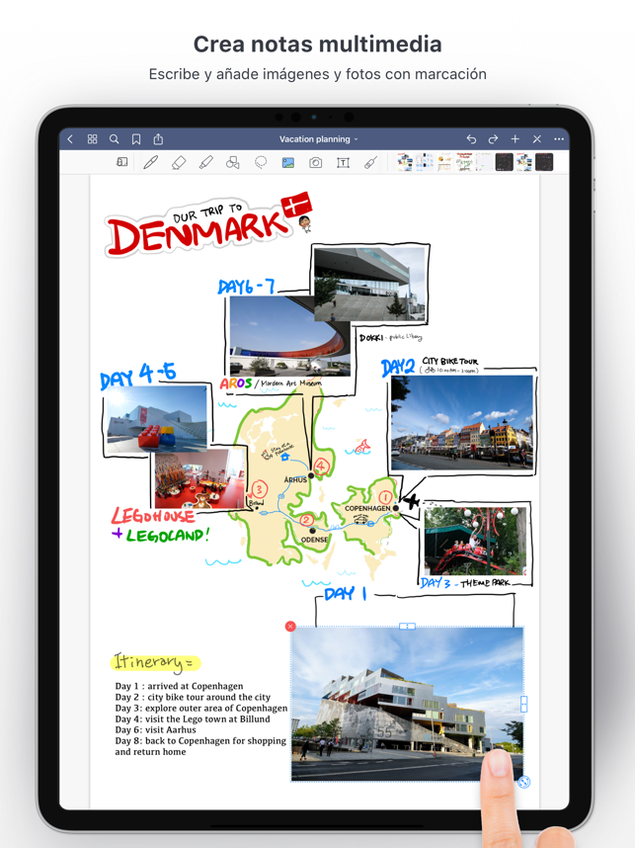Delete selected image with red X button

click(290, 627)
